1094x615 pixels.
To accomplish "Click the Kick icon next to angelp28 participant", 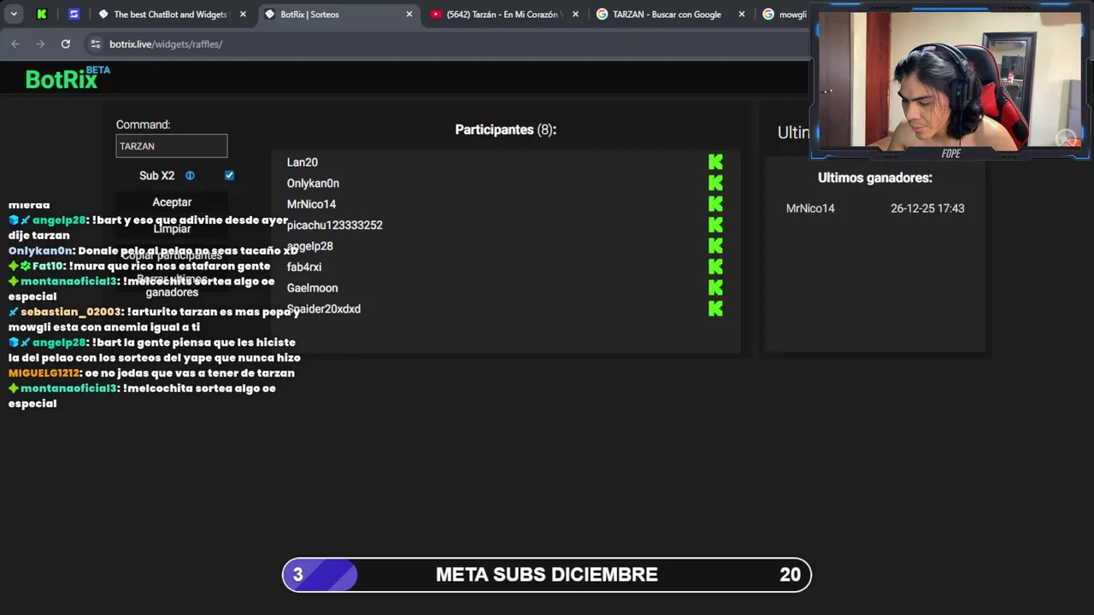I will point(715,246).
